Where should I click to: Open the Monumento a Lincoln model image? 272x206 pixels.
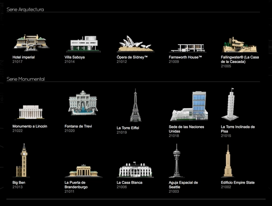coord(31,112)
